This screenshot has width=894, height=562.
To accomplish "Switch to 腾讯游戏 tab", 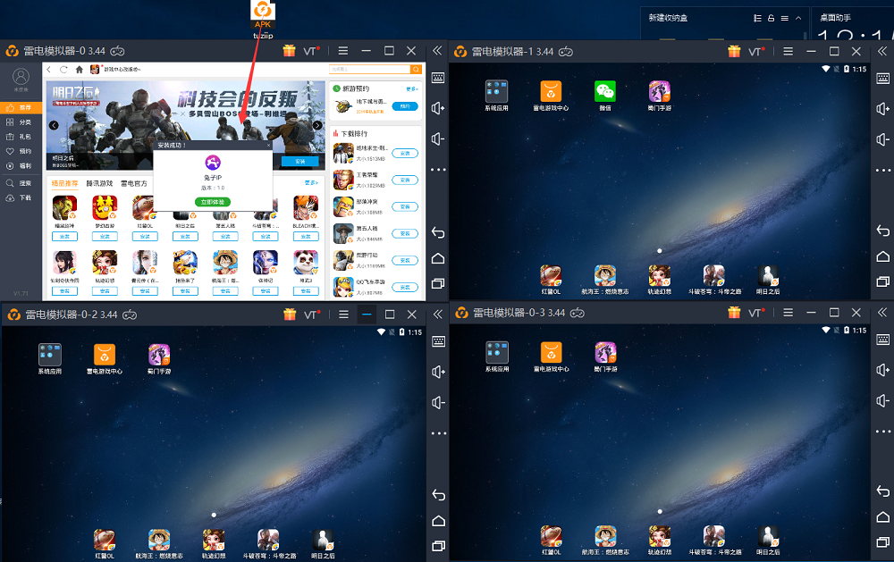I will click(99, 183).
